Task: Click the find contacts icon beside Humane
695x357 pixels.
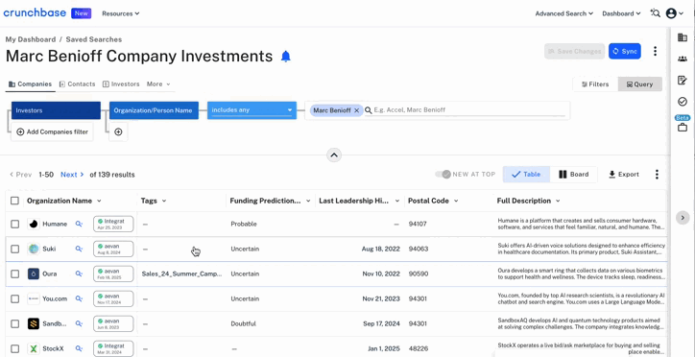Action: click(x=79, y=225)
